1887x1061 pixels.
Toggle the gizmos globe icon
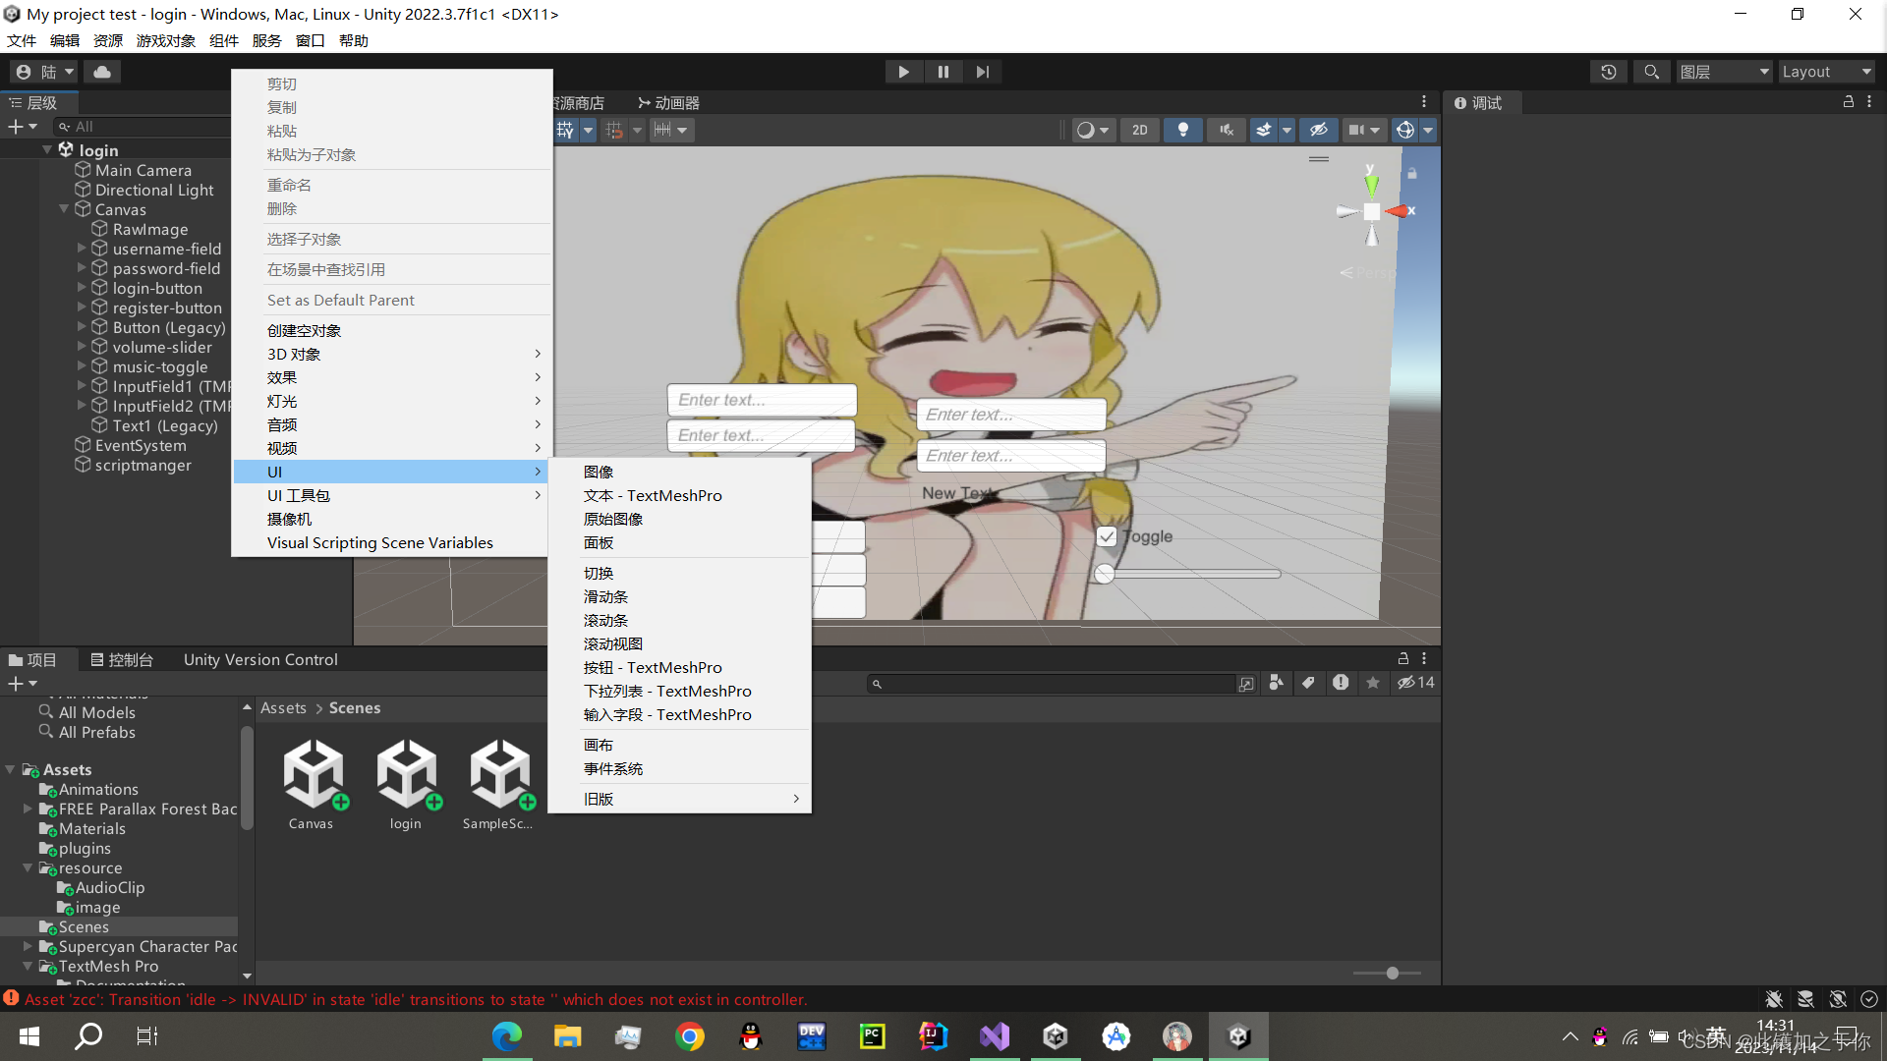point(1405,130)
